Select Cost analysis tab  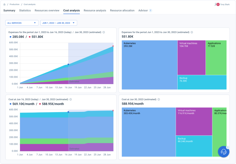click(71, 10)
